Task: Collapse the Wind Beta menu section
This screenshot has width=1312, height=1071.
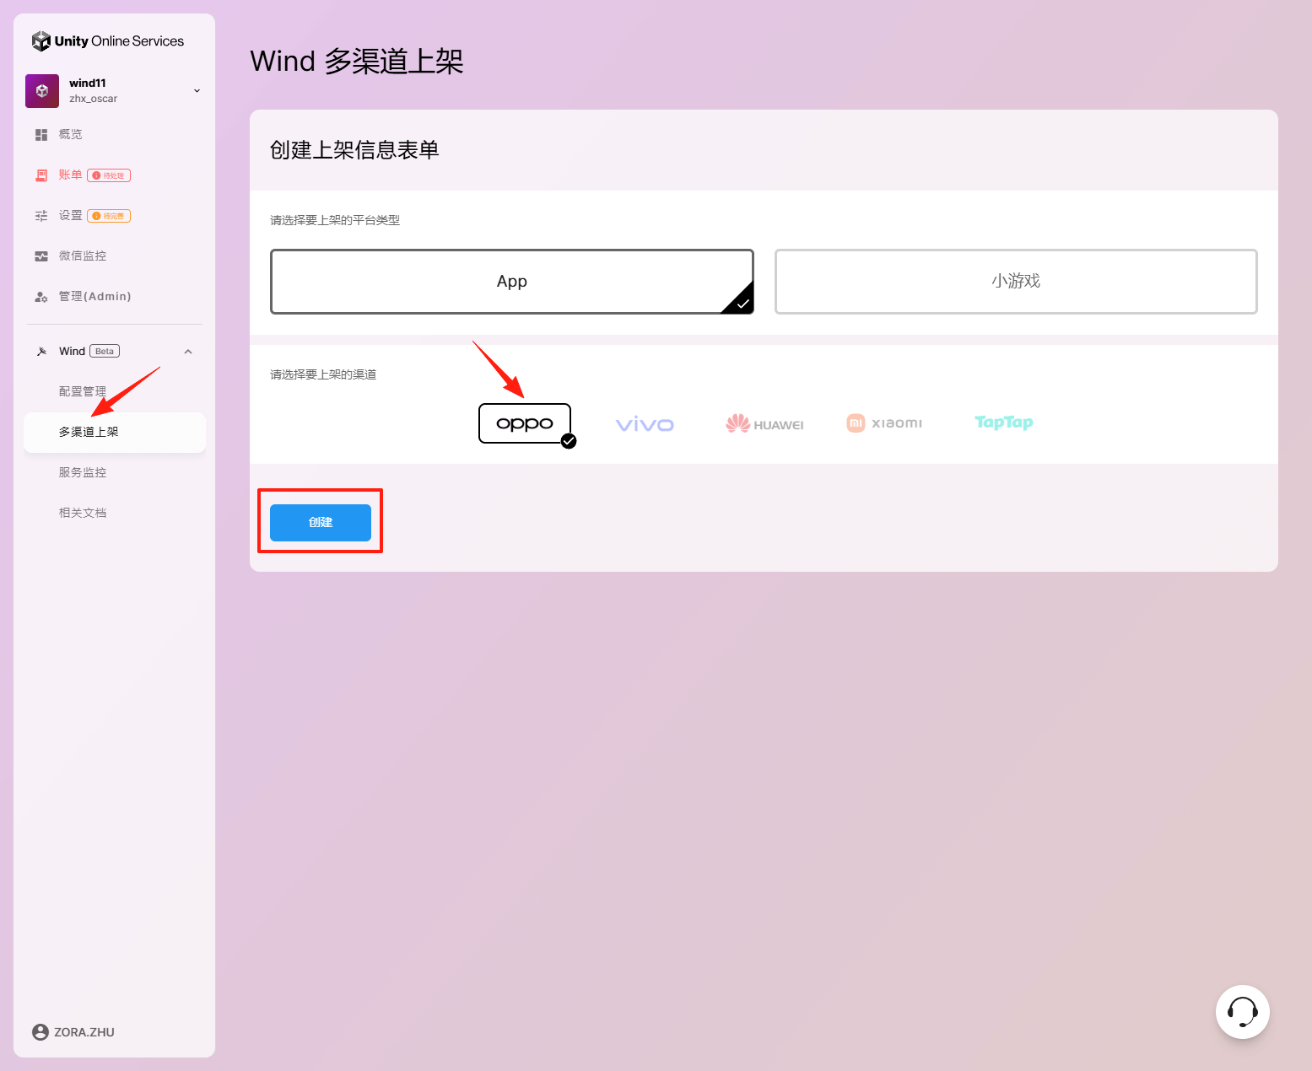Action: (x=188, y=352)
